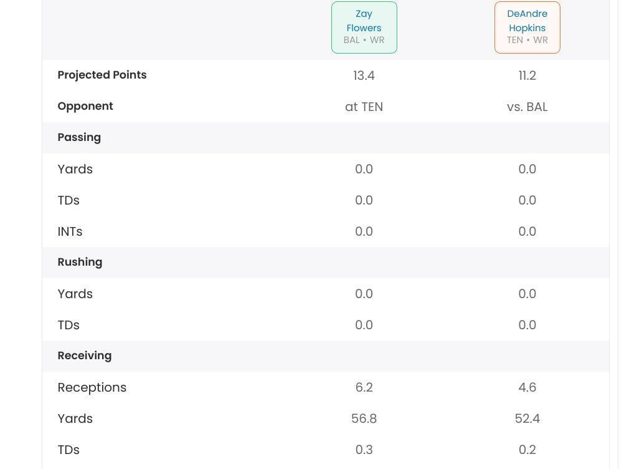
Task: Click DeAndre Hopkins' 11.2 projected points
Action: tap(527, 75)
